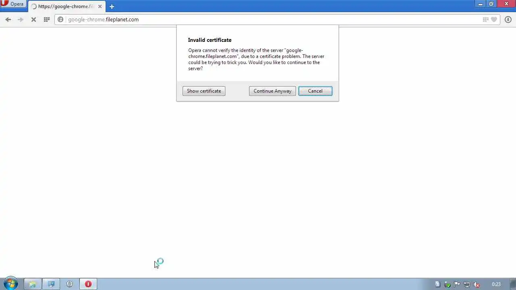Open the Speed Dial grid icon
The image size is (516, 290).
(46, 19)
